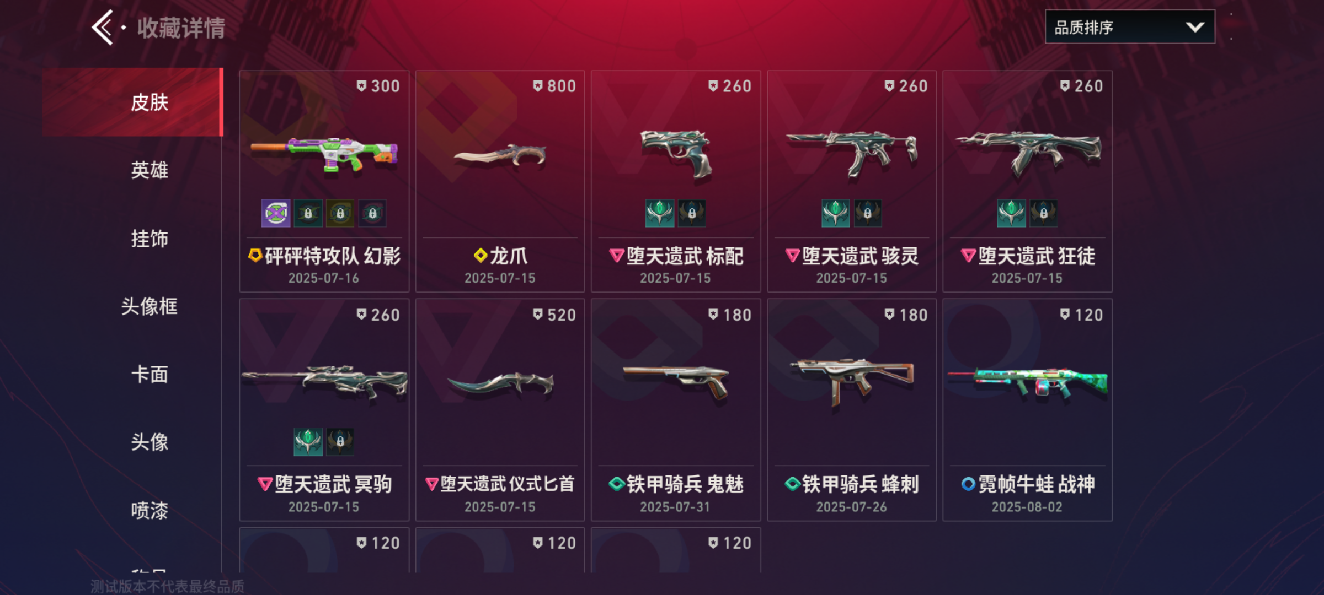Select the last locked variant of 砰砰特攻队 幻影

coord(373,213)
